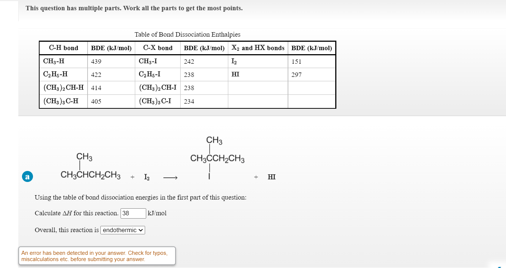Click the I2 entry under X2 and HX bonds
This screenshot has width=506, height=268.
pos(236,61)
